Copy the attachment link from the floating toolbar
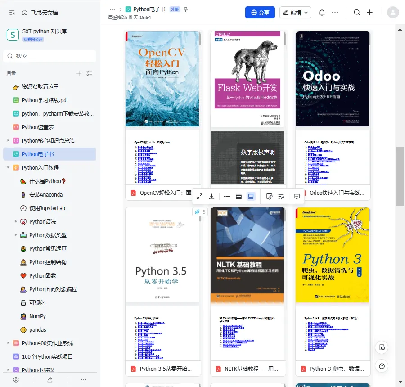Image resolution: width=405 pixels, height=387 pixels. coord(269,197)
